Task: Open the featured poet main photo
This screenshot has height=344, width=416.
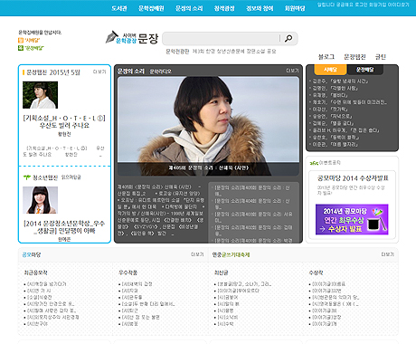Action: 208,126
